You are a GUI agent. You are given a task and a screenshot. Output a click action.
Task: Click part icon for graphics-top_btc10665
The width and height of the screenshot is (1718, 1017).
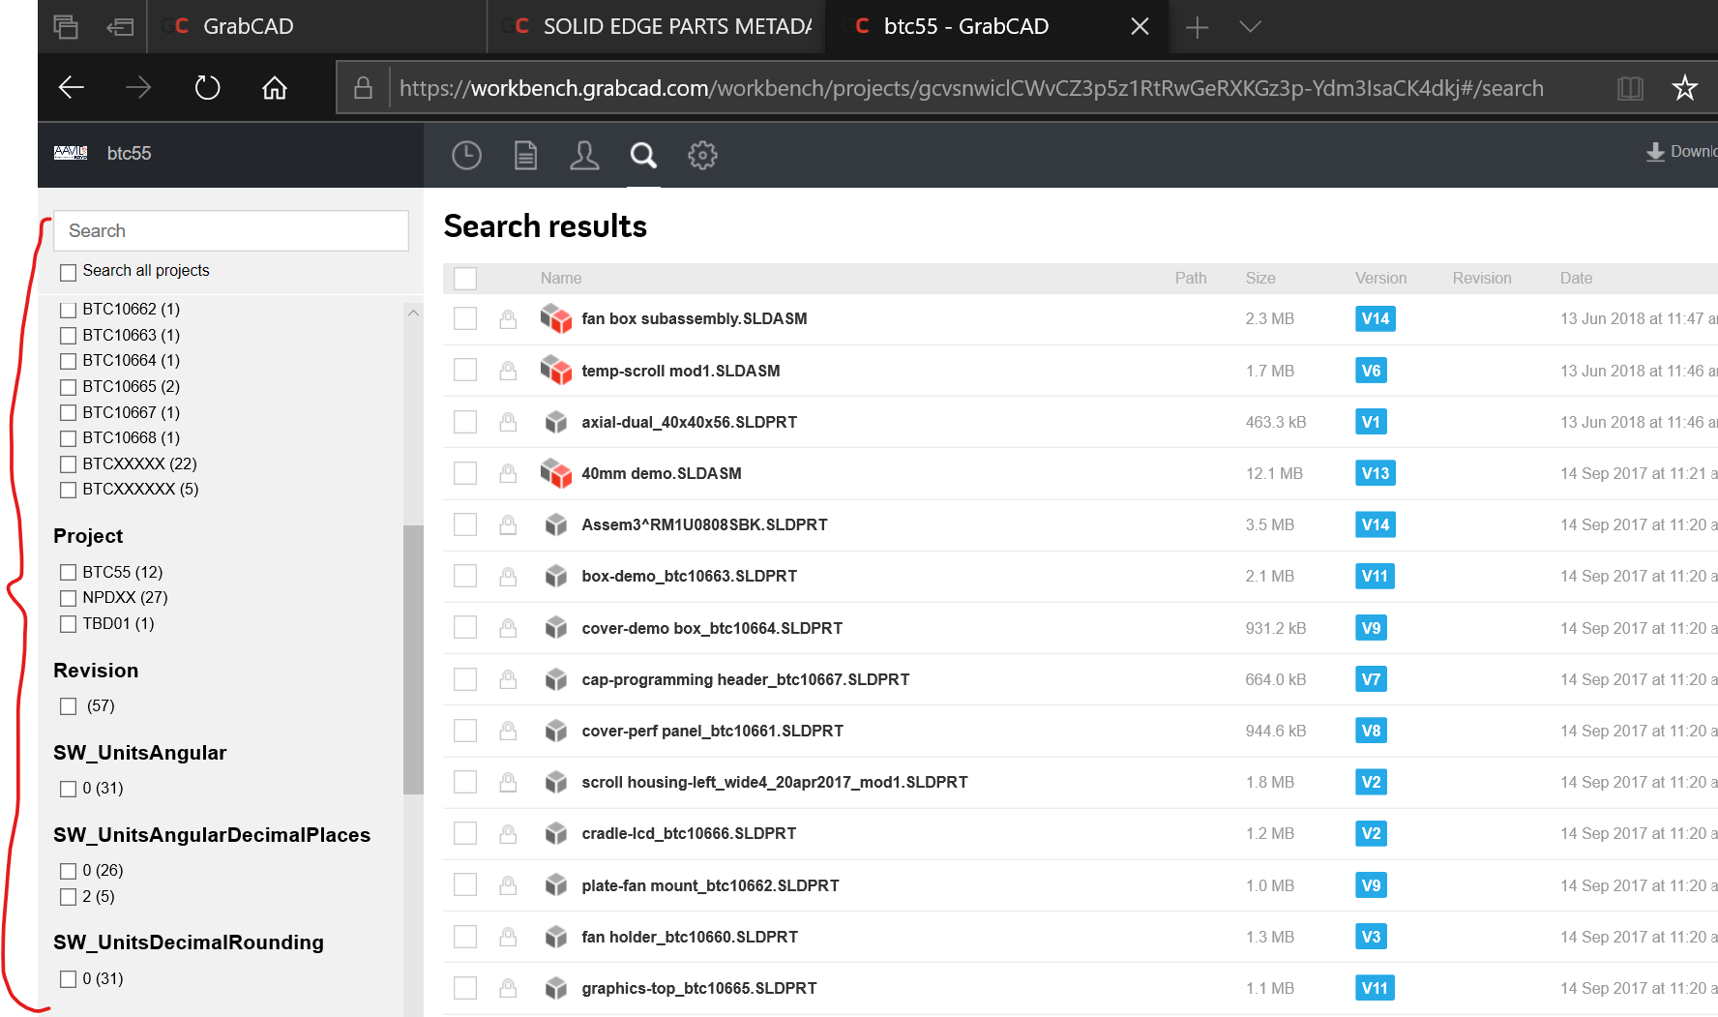pyautogui.click(x=556, y=988)
